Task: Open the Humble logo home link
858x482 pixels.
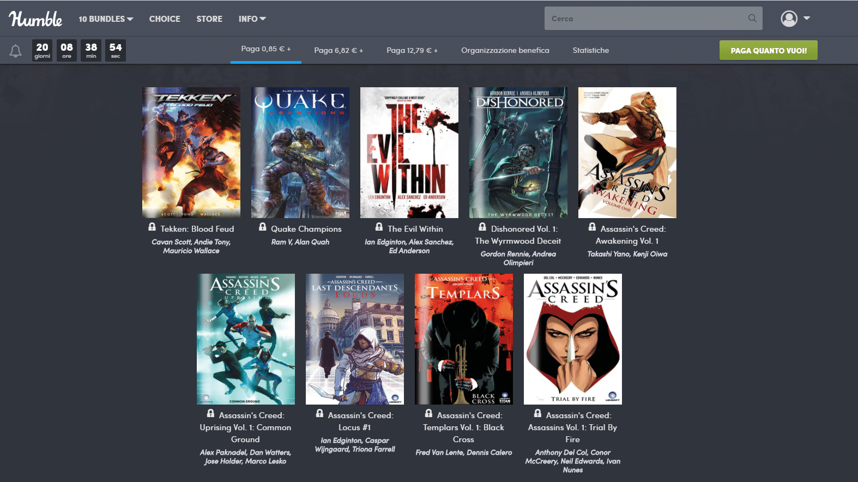Action: pyautogui.click(x=35, y=19)
